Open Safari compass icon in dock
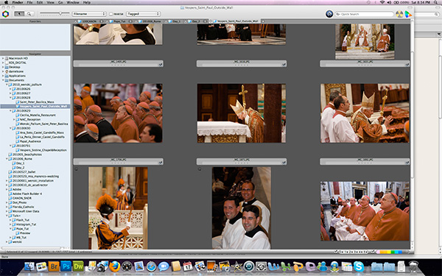The height and width of the screenshot is (276, 442). pos(151,266)
